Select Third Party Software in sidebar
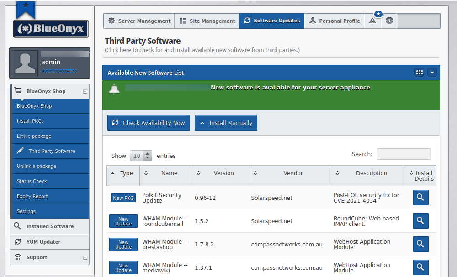The width and height of the screenshot is (457, 277). coord(51,151)
